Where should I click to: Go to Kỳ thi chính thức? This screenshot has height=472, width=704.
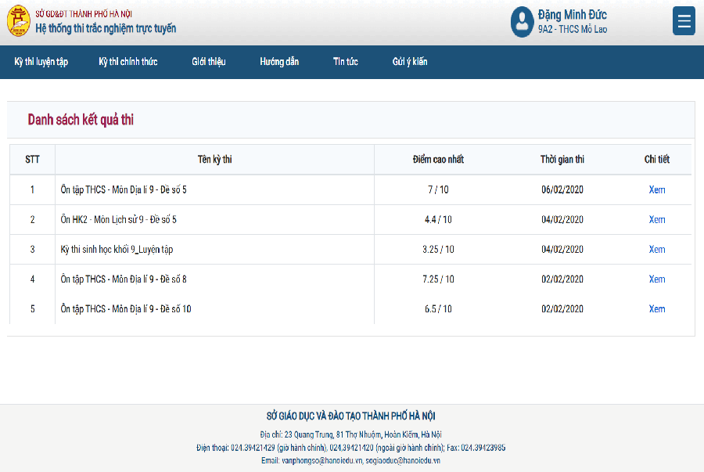pyautogui.click(x=128, y=62)
